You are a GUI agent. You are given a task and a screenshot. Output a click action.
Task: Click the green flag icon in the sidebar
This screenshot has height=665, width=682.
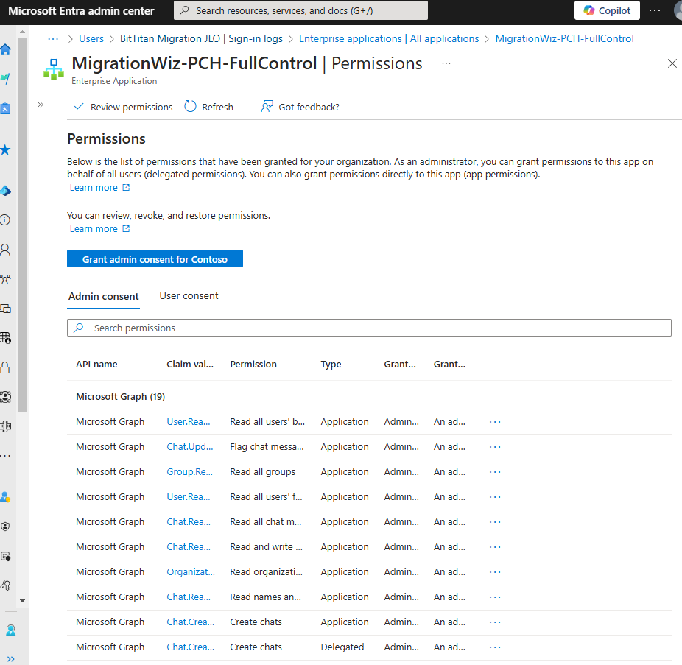coord(5,79)
